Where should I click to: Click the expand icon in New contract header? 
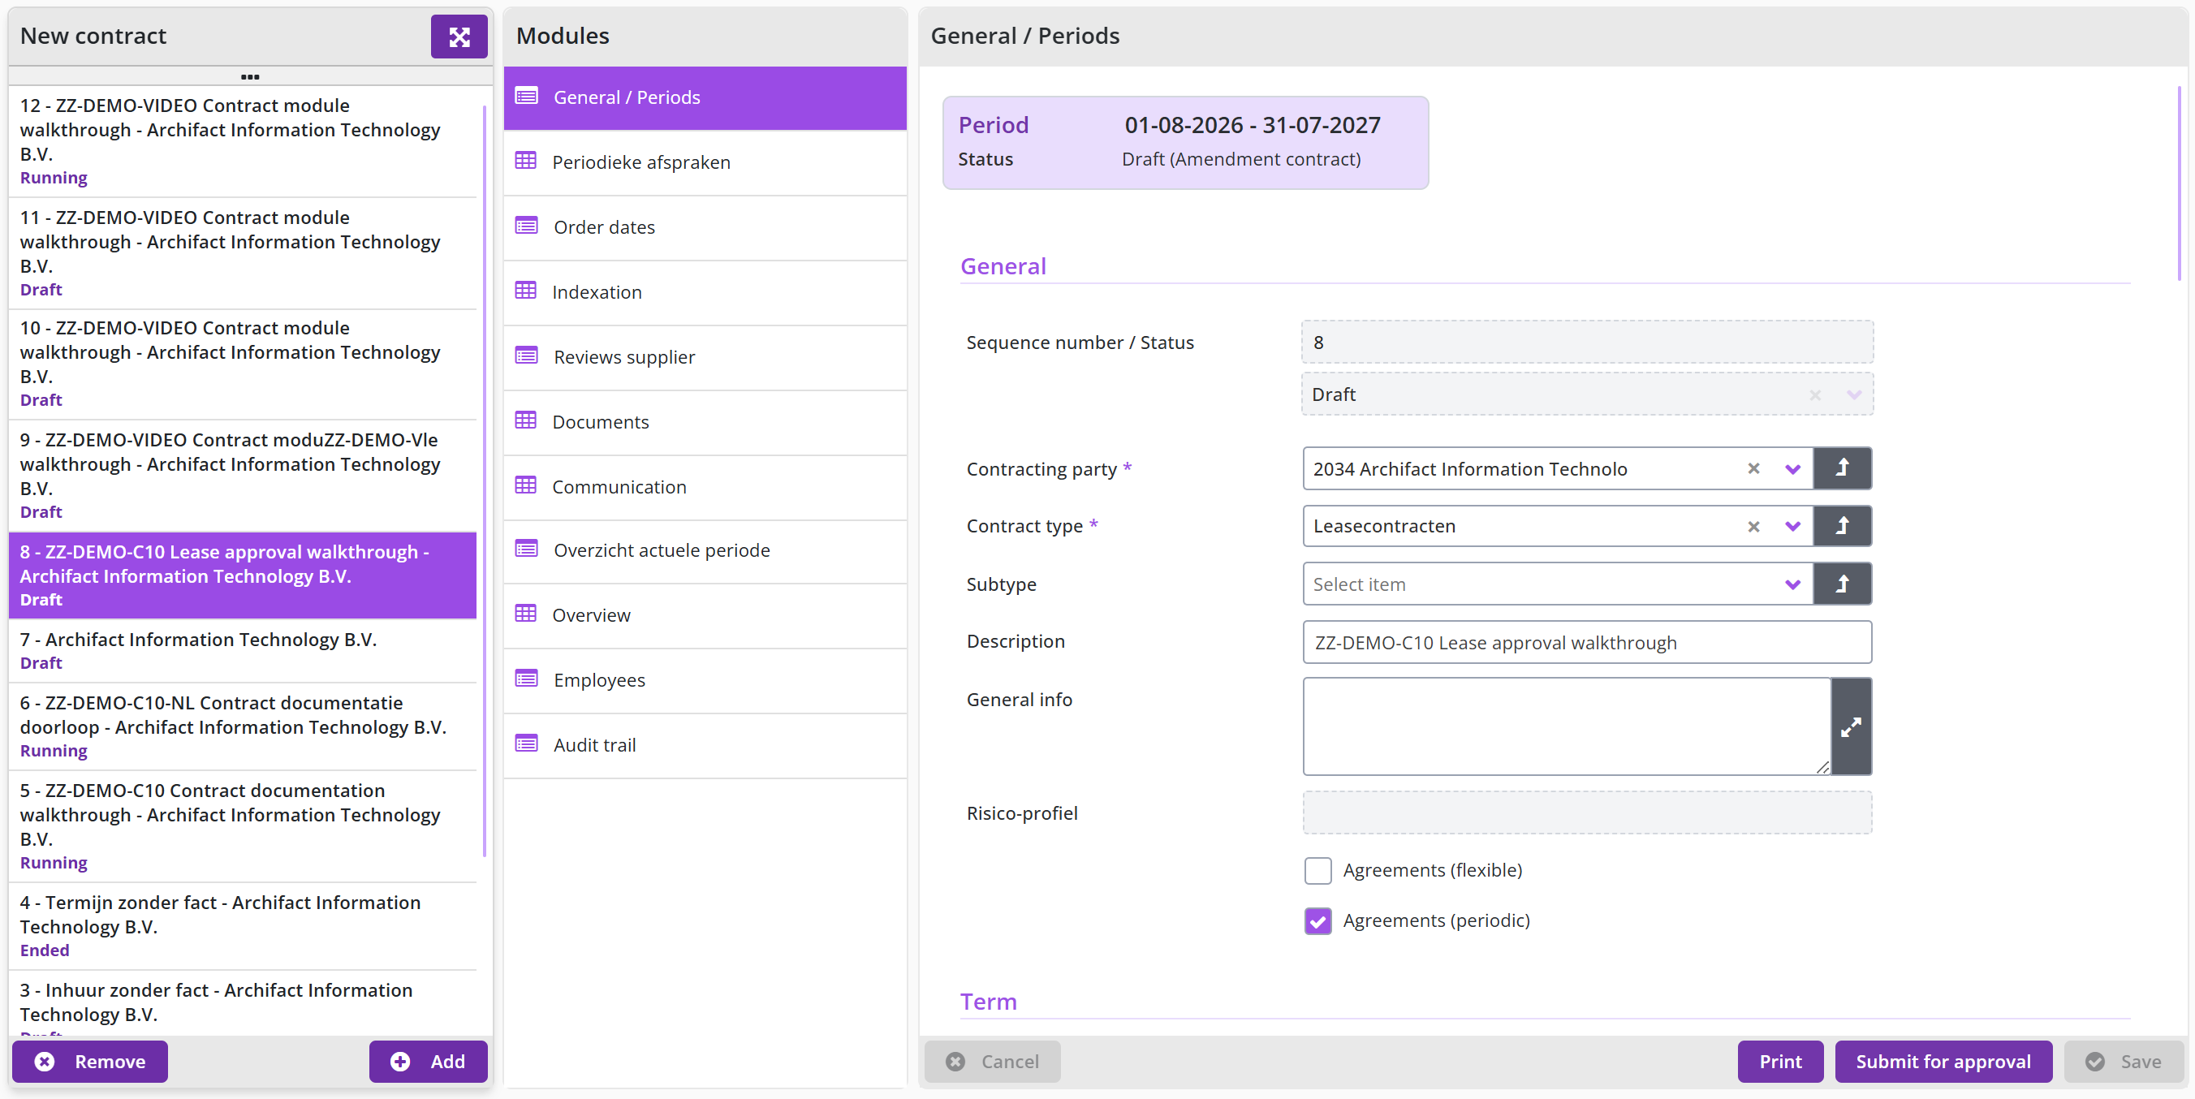point(459,37)
